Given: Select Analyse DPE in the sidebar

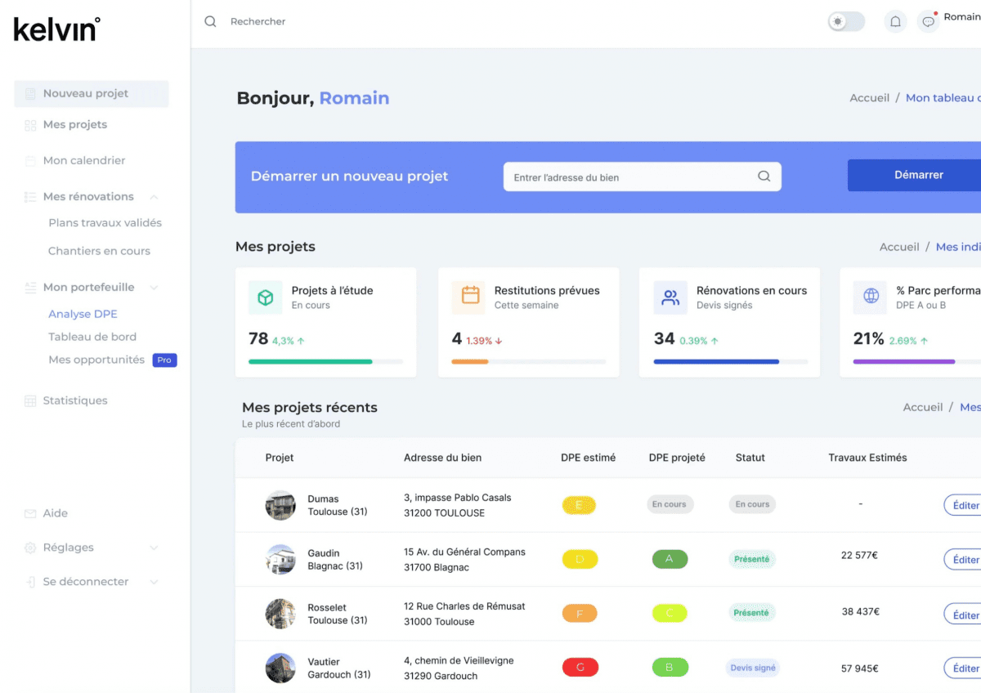Looking at the screenshot, I should coord(83,315).
